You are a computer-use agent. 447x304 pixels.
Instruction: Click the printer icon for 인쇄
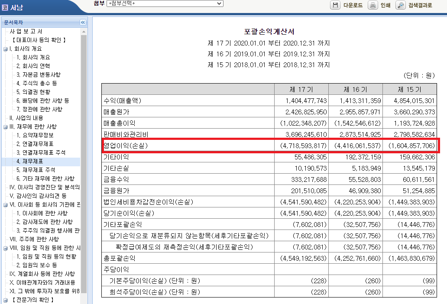click(372, 5)
